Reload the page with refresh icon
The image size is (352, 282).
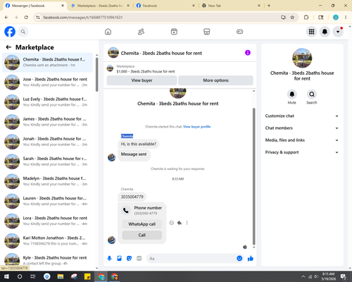tap(26, 18)
